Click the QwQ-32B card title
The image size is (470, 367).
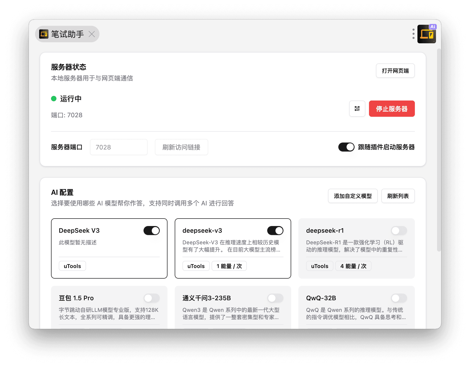pyautogui.click(x=321, y=298)
